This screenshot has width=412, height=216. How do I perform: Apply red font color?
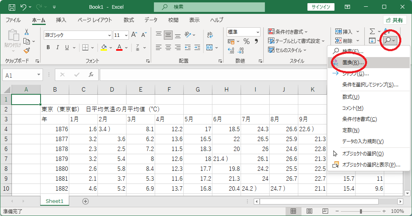click(x=119, y=48)
